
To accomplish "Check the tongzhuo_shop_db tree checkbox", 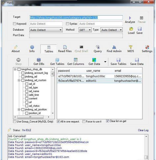I will [x=19, y=69].
